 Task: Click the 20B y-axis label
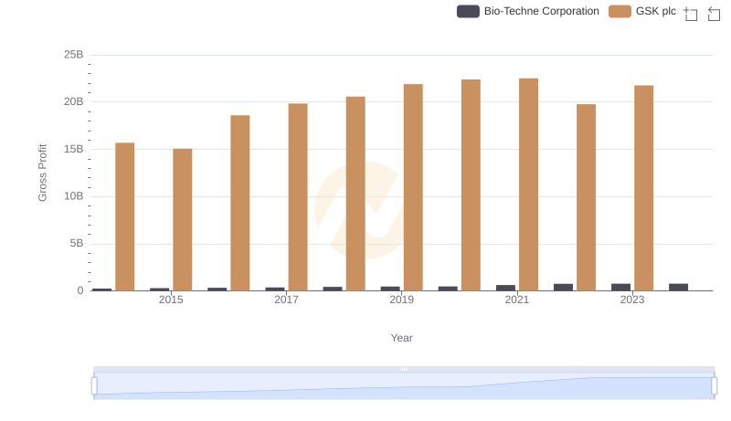click(x=74, y=101)
